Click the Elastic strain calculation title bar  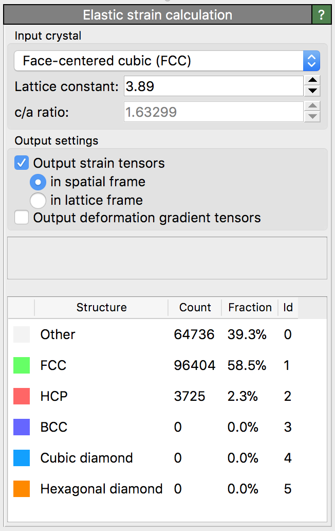click(x=157, y=15)
